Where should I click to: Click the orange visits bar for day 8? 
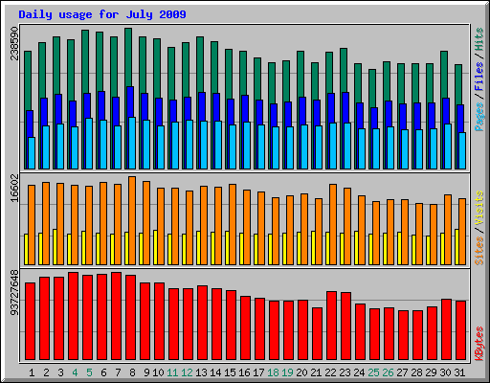tap(132, 220)
